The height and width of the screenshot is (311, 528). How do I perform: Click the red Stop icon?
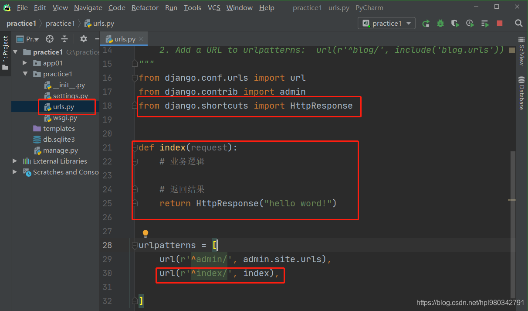tap(500, 24)
